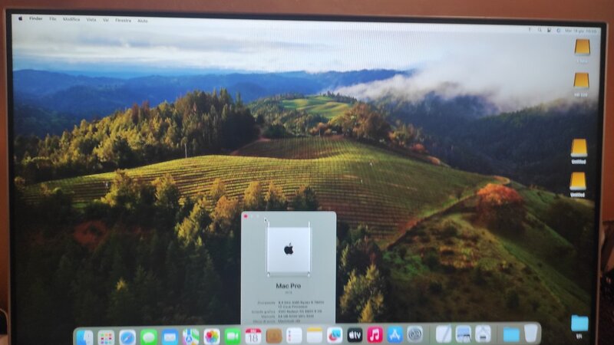This screenshot has height=345, width=614.
Task: Open Finder from the Dock
Action: 84,337
